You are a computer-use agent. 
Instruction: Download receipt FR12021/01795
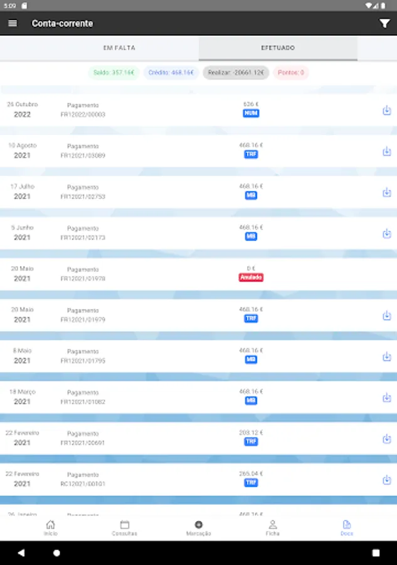pyautogui.click(x=386, y=357)
